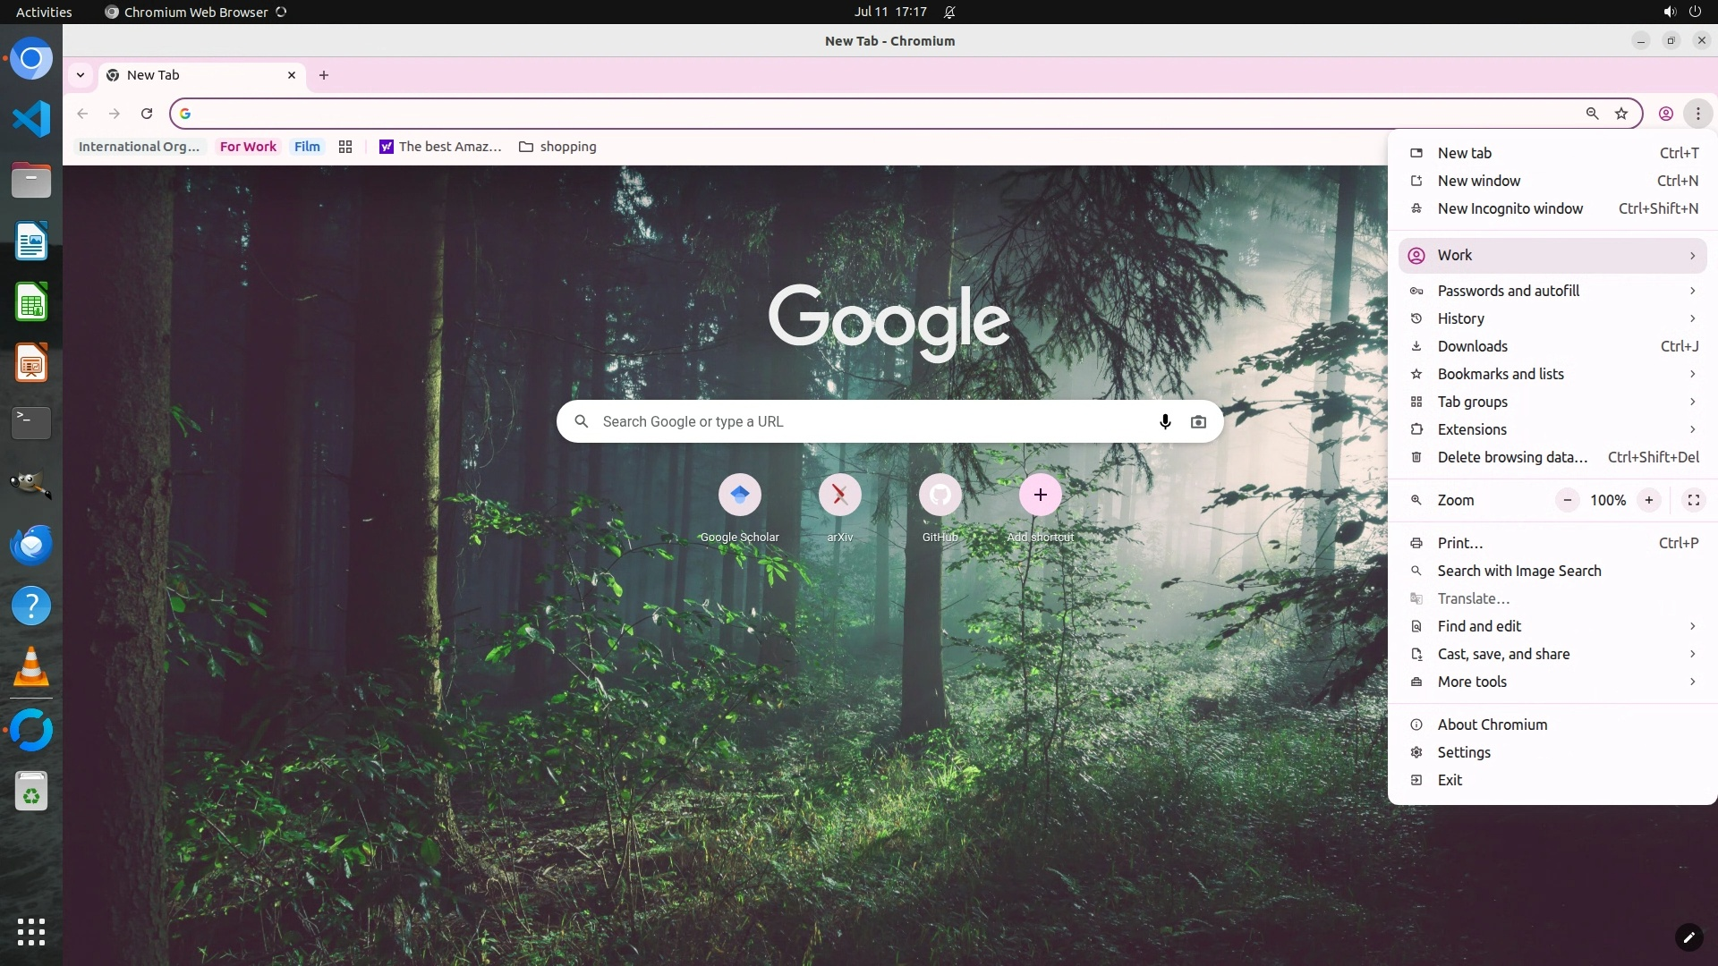Open the GitHub shortcut tile

click(x=940, y=495)
